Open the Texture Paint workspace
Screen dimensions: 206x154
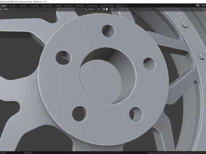(x=47, y=6)
